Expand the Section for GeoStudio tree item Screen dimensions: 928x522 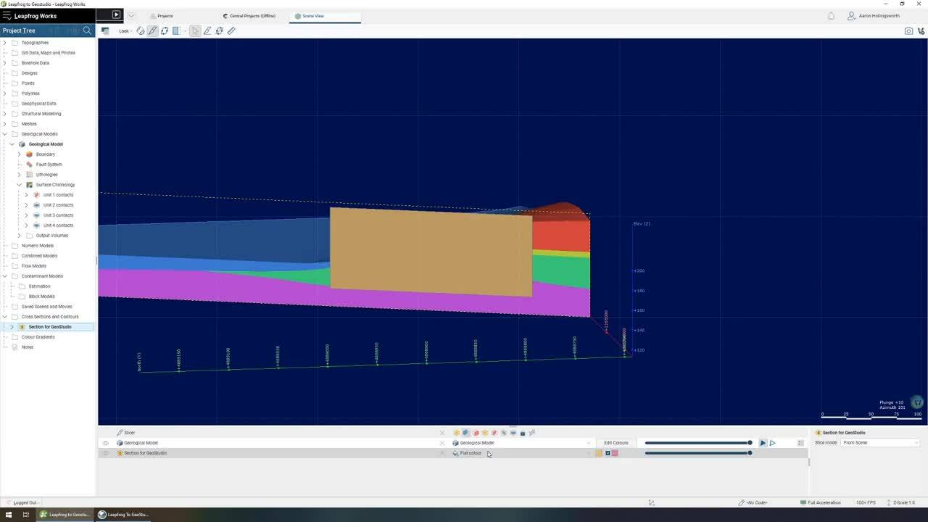(x=12, y=327)
